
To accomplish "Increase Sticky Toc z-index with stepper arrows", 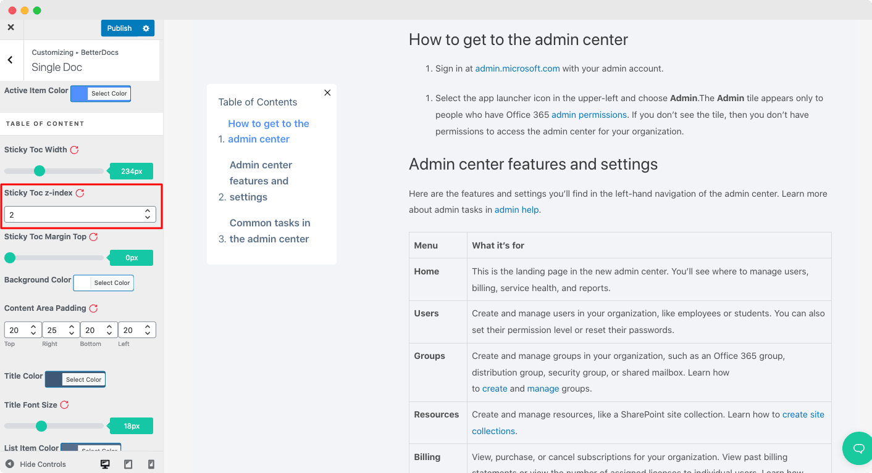I will click(148, 211).
